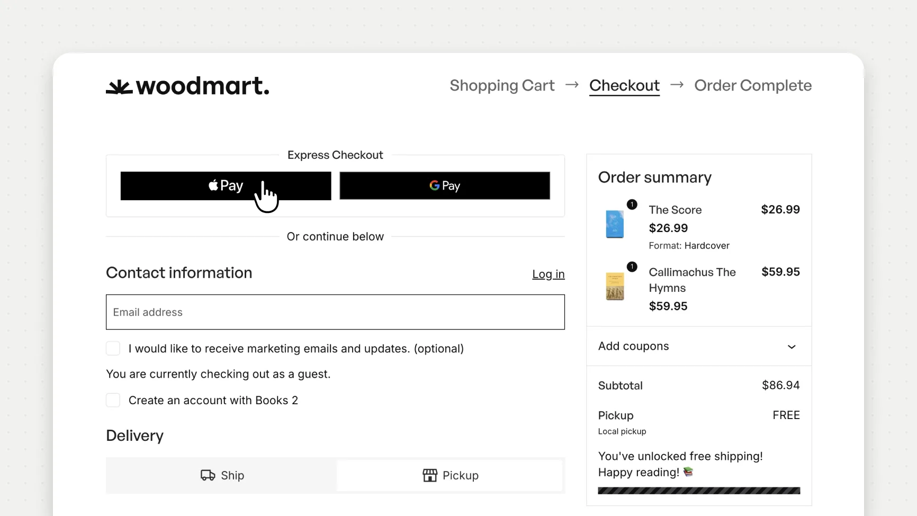Pay with the Google Pay button
Screen dimensions: 917x516
(x=445, y=186)
